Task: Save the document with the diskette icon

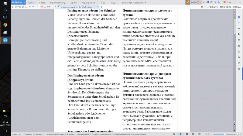Action: click(16, 7)
